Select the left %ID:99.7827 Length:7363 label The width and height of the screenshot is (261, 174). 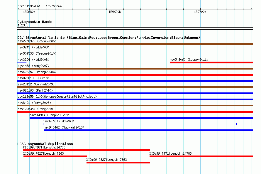[43, 153]
